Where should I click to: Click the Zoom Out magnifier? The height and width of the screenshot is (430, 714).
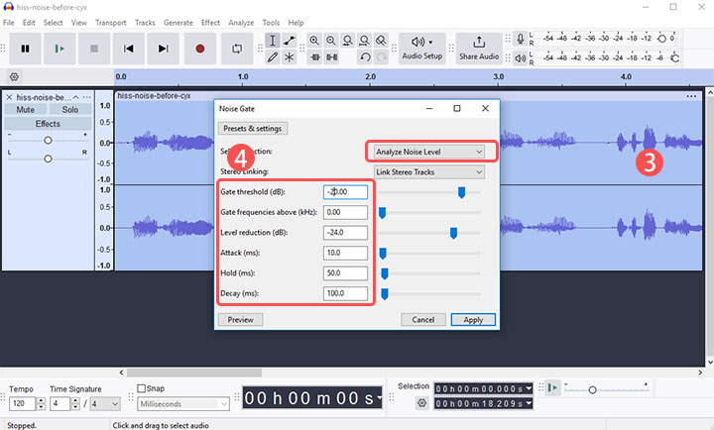tap(331, 41)
